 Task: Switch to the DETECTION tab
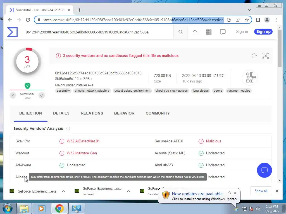point(30,113)
